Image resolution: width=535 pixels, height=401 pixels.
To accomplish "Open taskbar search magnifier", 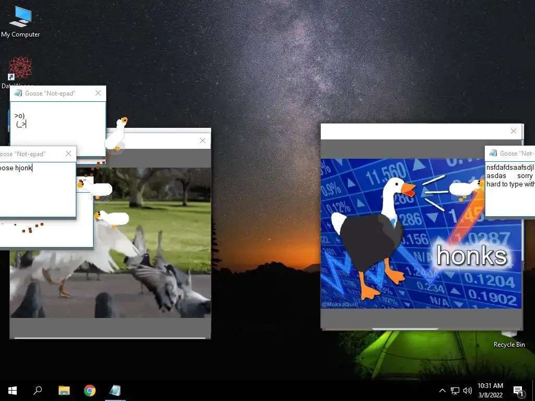I will 38,391.
